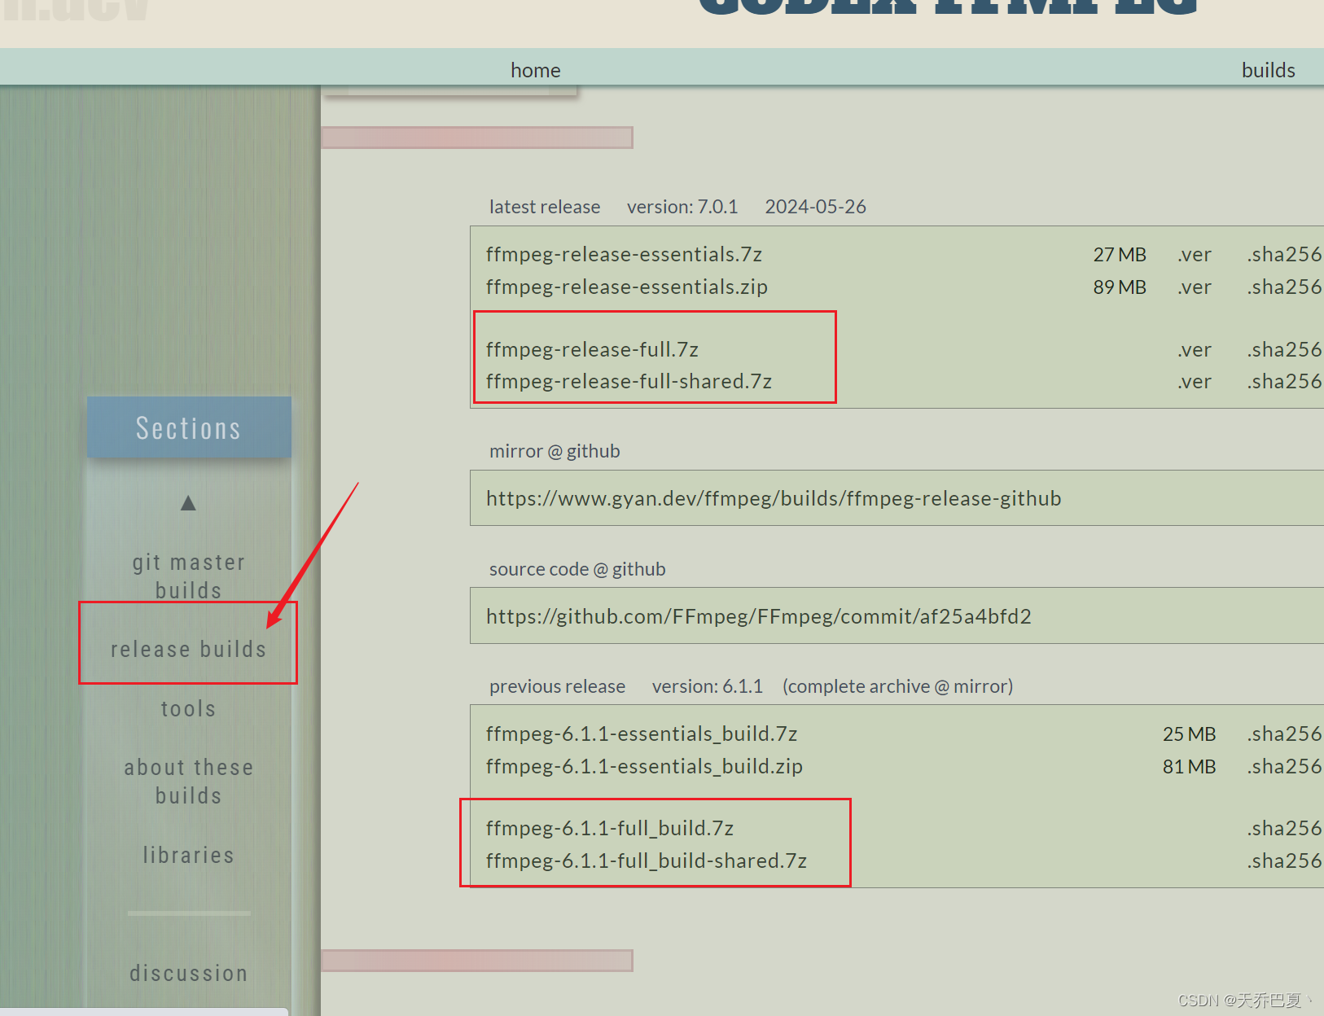Go to git master builds section

(188, 576)
